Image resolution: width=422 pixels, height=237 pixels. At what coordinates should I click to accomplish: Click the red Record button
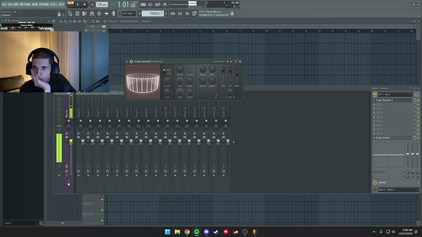(92, 5)
